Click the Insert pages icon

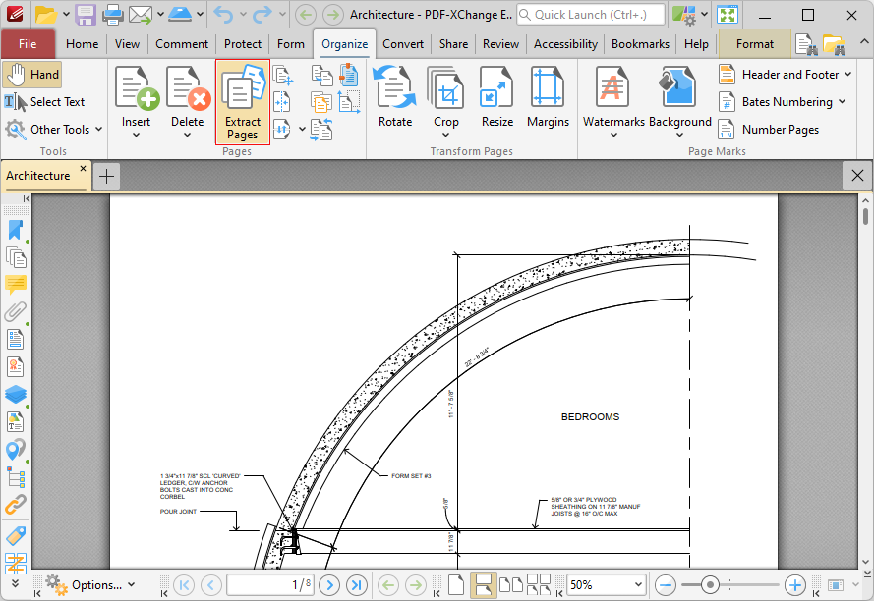pos(136,87)
